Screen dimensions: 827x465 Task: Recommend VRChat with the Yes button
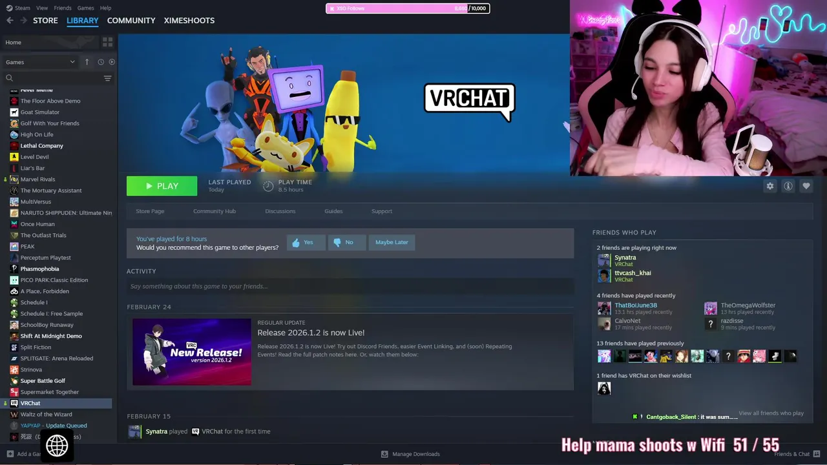pyautogui.click(x=306, y=242)
